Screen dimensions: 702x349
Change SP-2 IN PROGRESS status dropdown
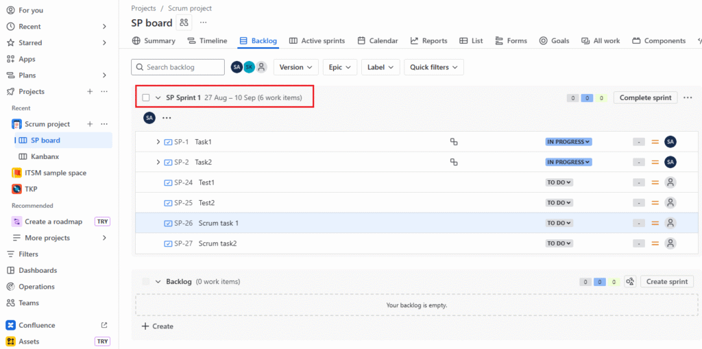pos(568,163)
